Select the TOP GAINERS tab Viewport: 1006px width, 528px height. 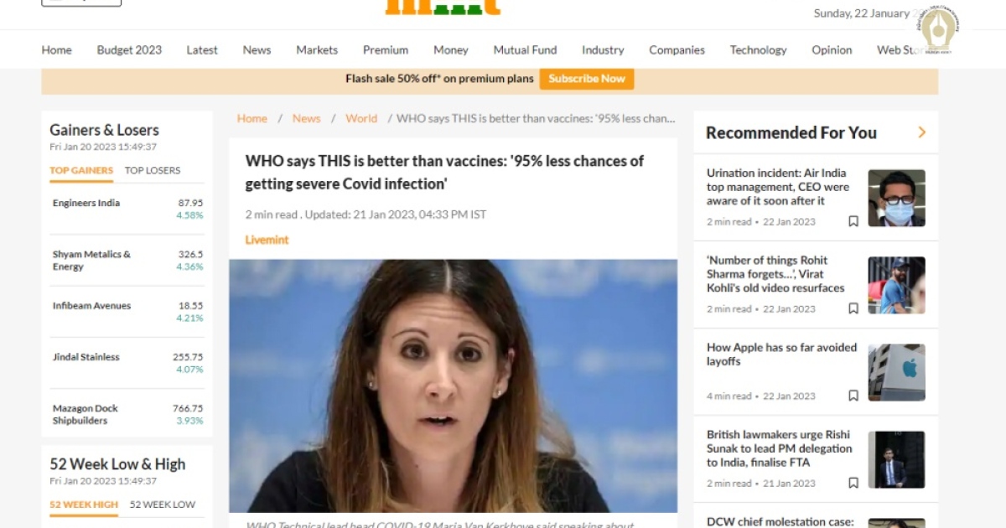coord(81,170)
